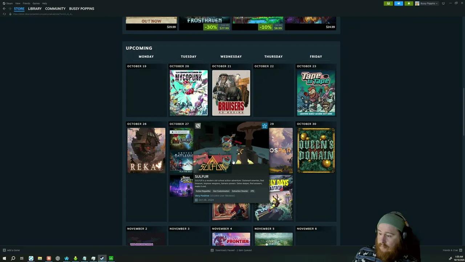The height and width of the screenshot is (262, 465).
Task: Open County of Fortune thumbnail
Action: pyautogui.click(x=274, y=239)
